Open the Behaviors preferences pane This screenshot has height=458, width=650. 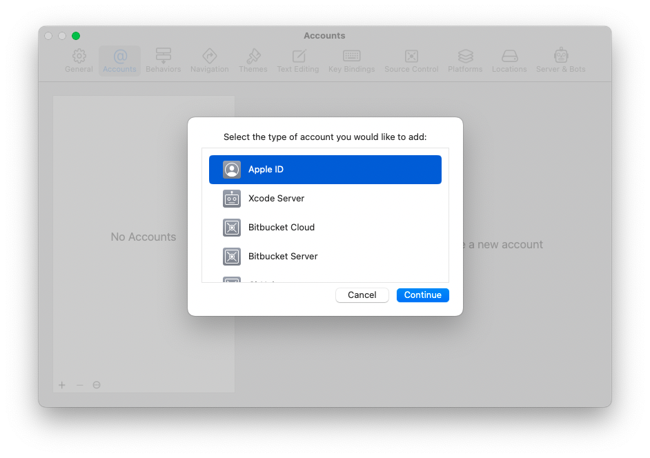click(164, 61)
